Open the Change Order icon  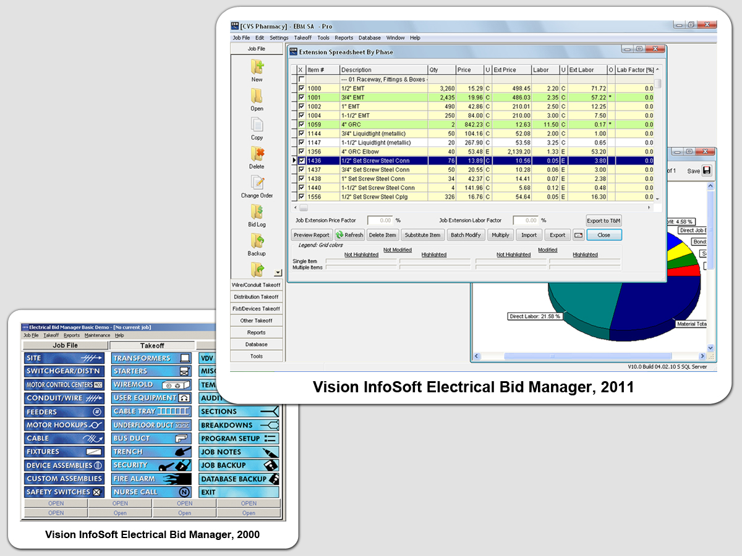click(x=257, y=183)
